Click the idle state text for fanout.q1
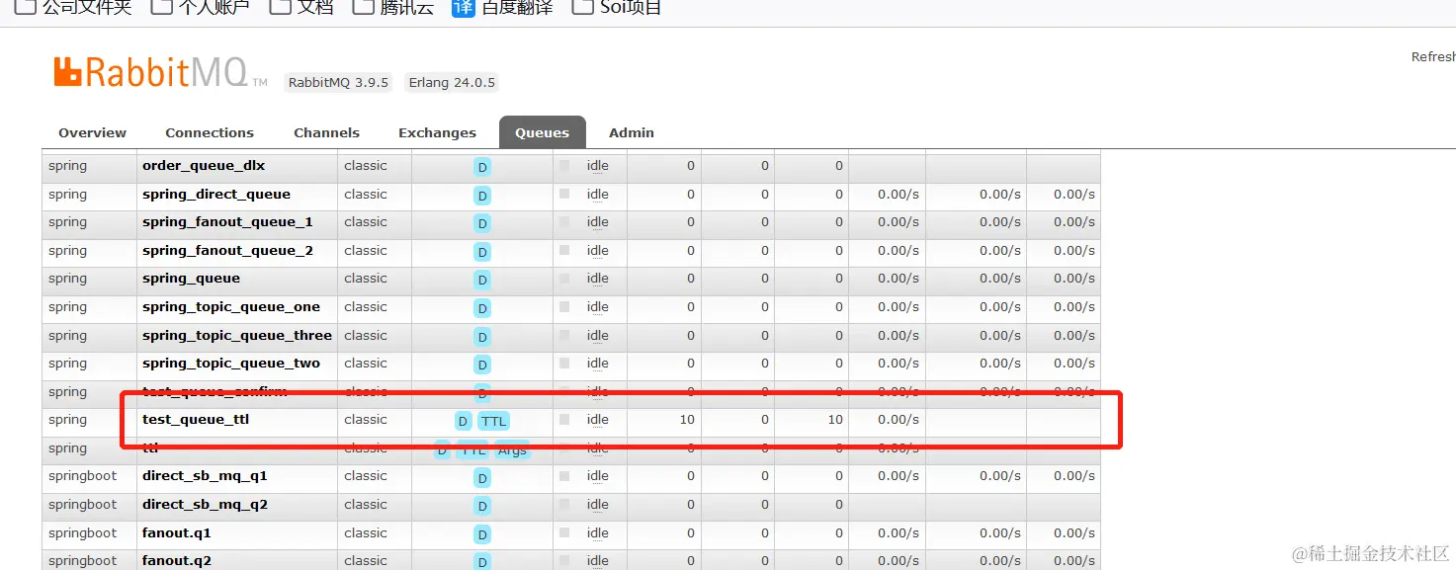Viewport: 1456px width, 570px height. [x=598, y=532]
